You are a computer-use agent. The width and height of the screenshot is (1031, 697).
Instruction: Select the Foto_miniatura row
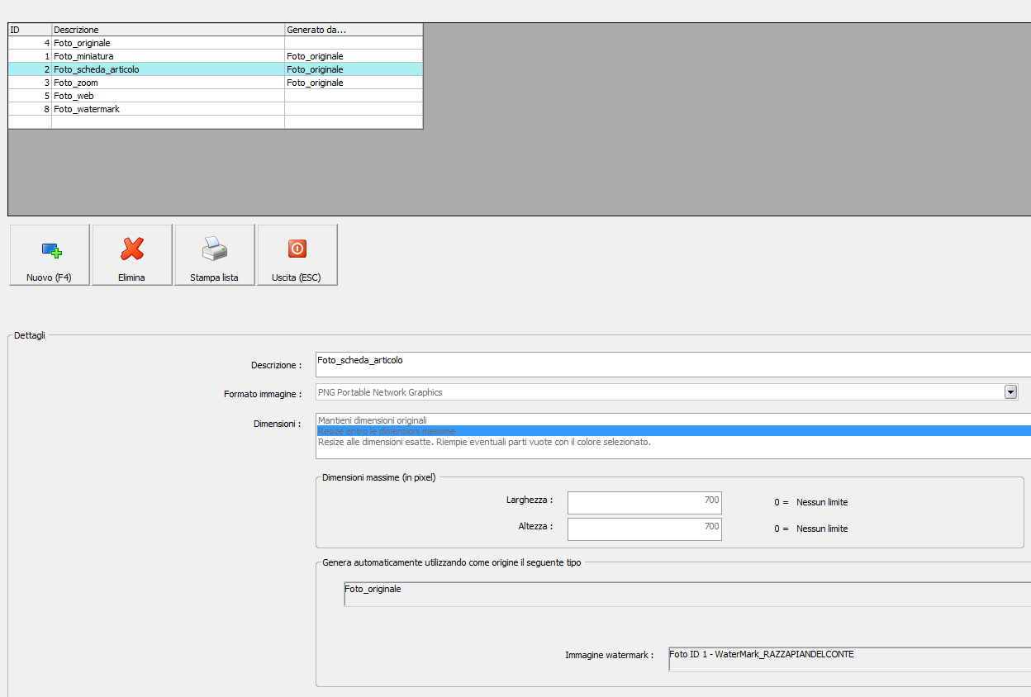coord(216,56)
